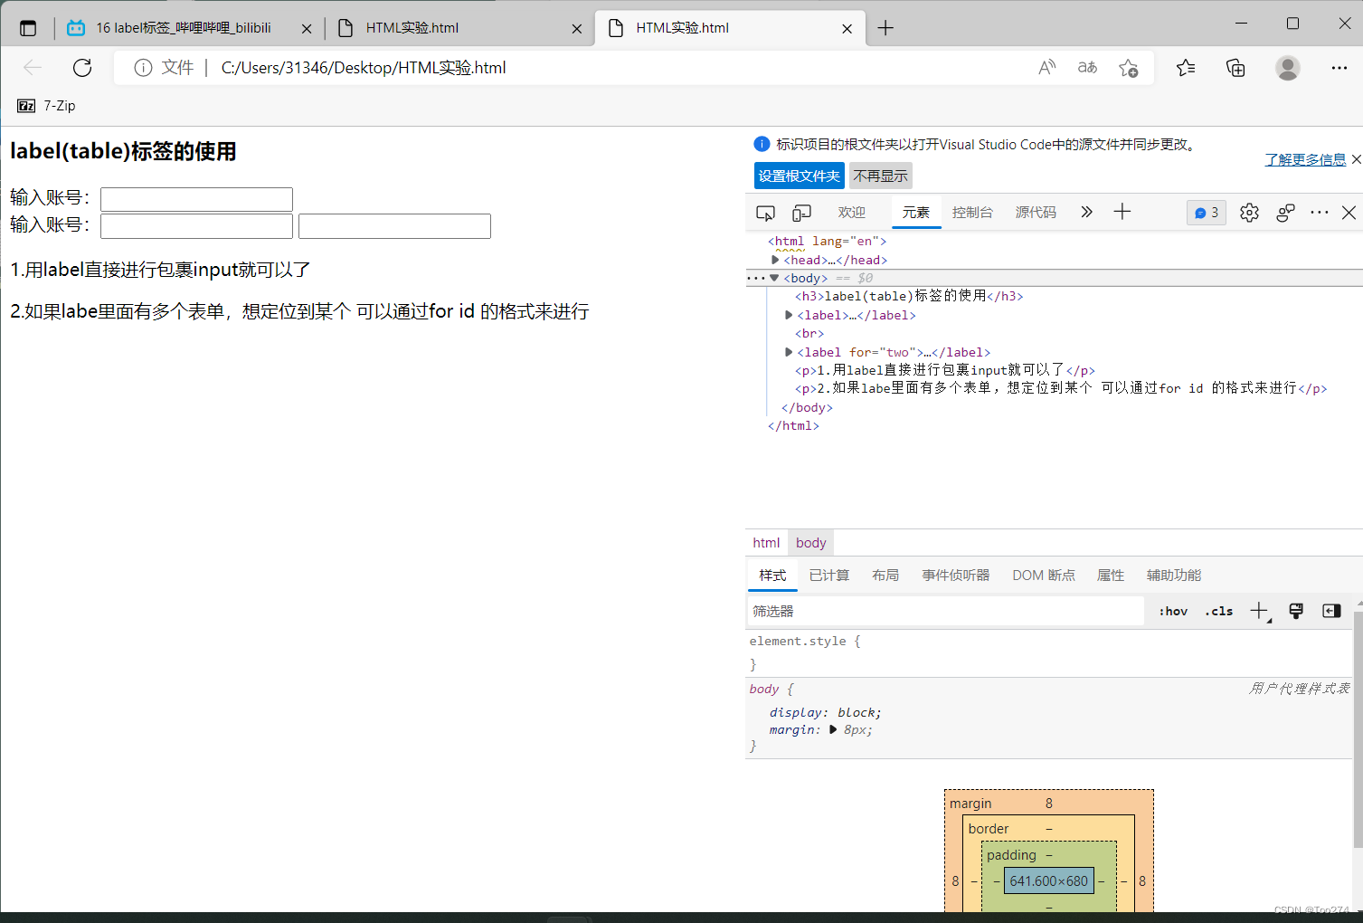
Task: Open the Collections panel
Action: coord(1235,68)
